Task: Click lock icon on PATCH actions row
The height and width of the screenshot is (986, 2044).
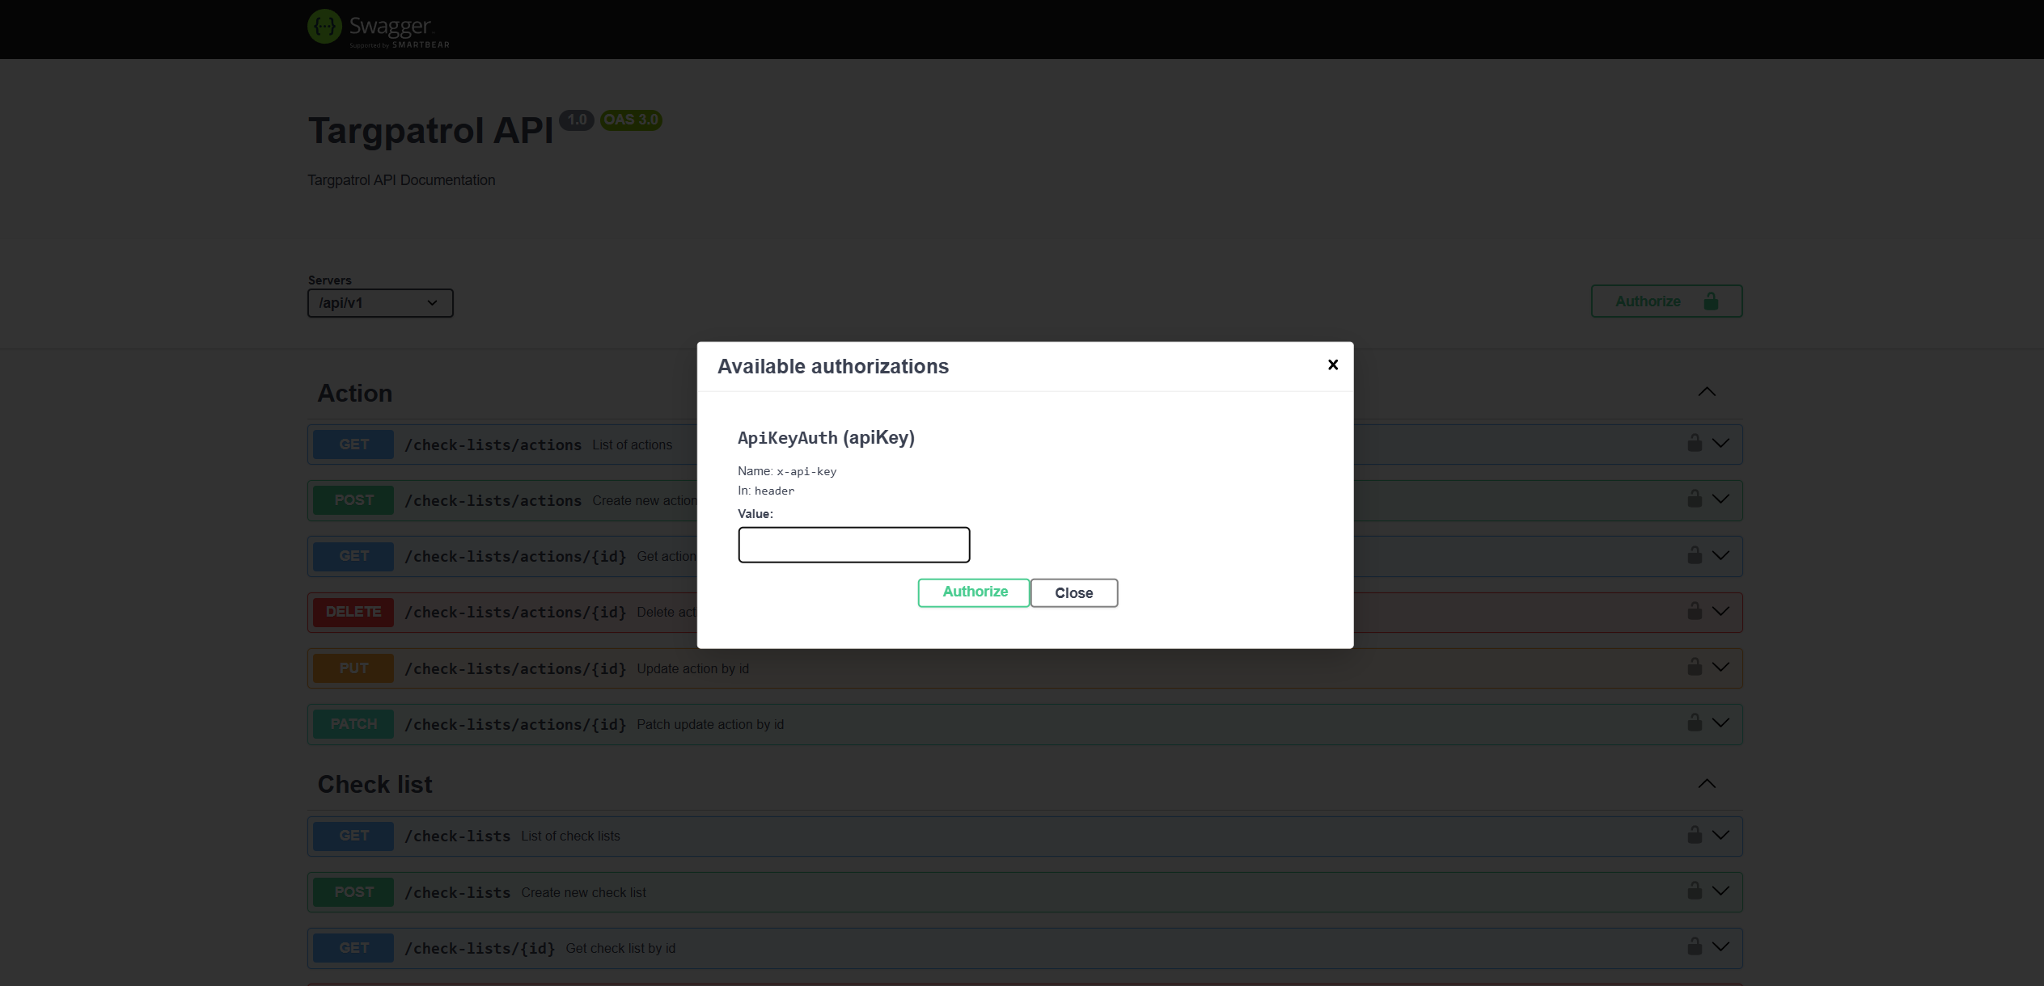Action: (x=1695, y=723)
